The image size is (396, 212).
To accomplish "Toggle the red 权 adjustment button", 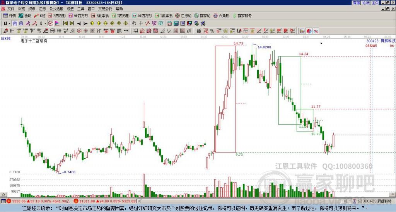I will click(50, 24).
